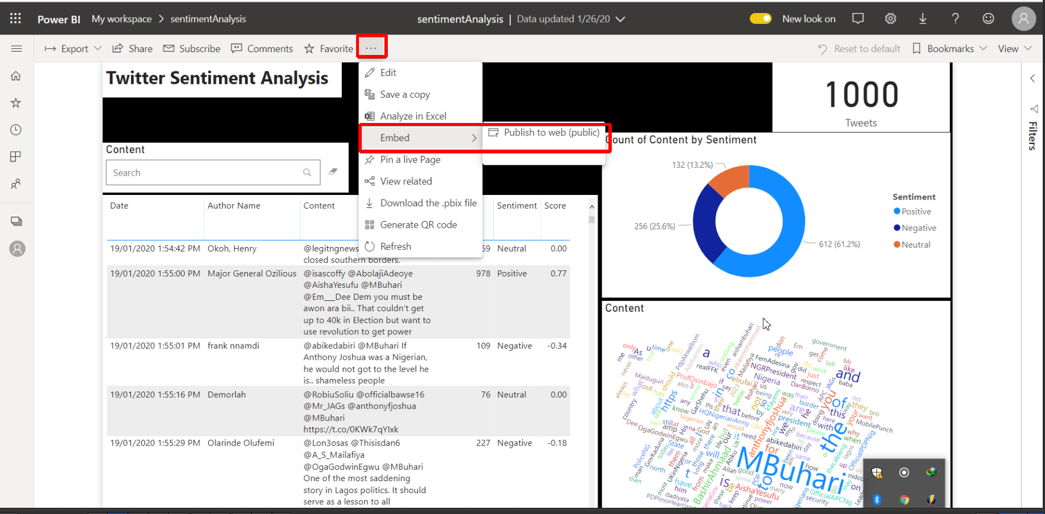Click the download icon in the top bar
The width and height of the screenshot is (1045, 514).
pos(923,18)
